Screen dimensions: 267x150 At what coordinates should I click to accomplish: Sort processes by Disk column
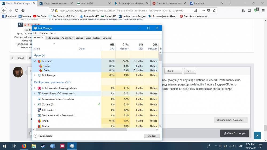pyautogui.click(x=137, y=47)
